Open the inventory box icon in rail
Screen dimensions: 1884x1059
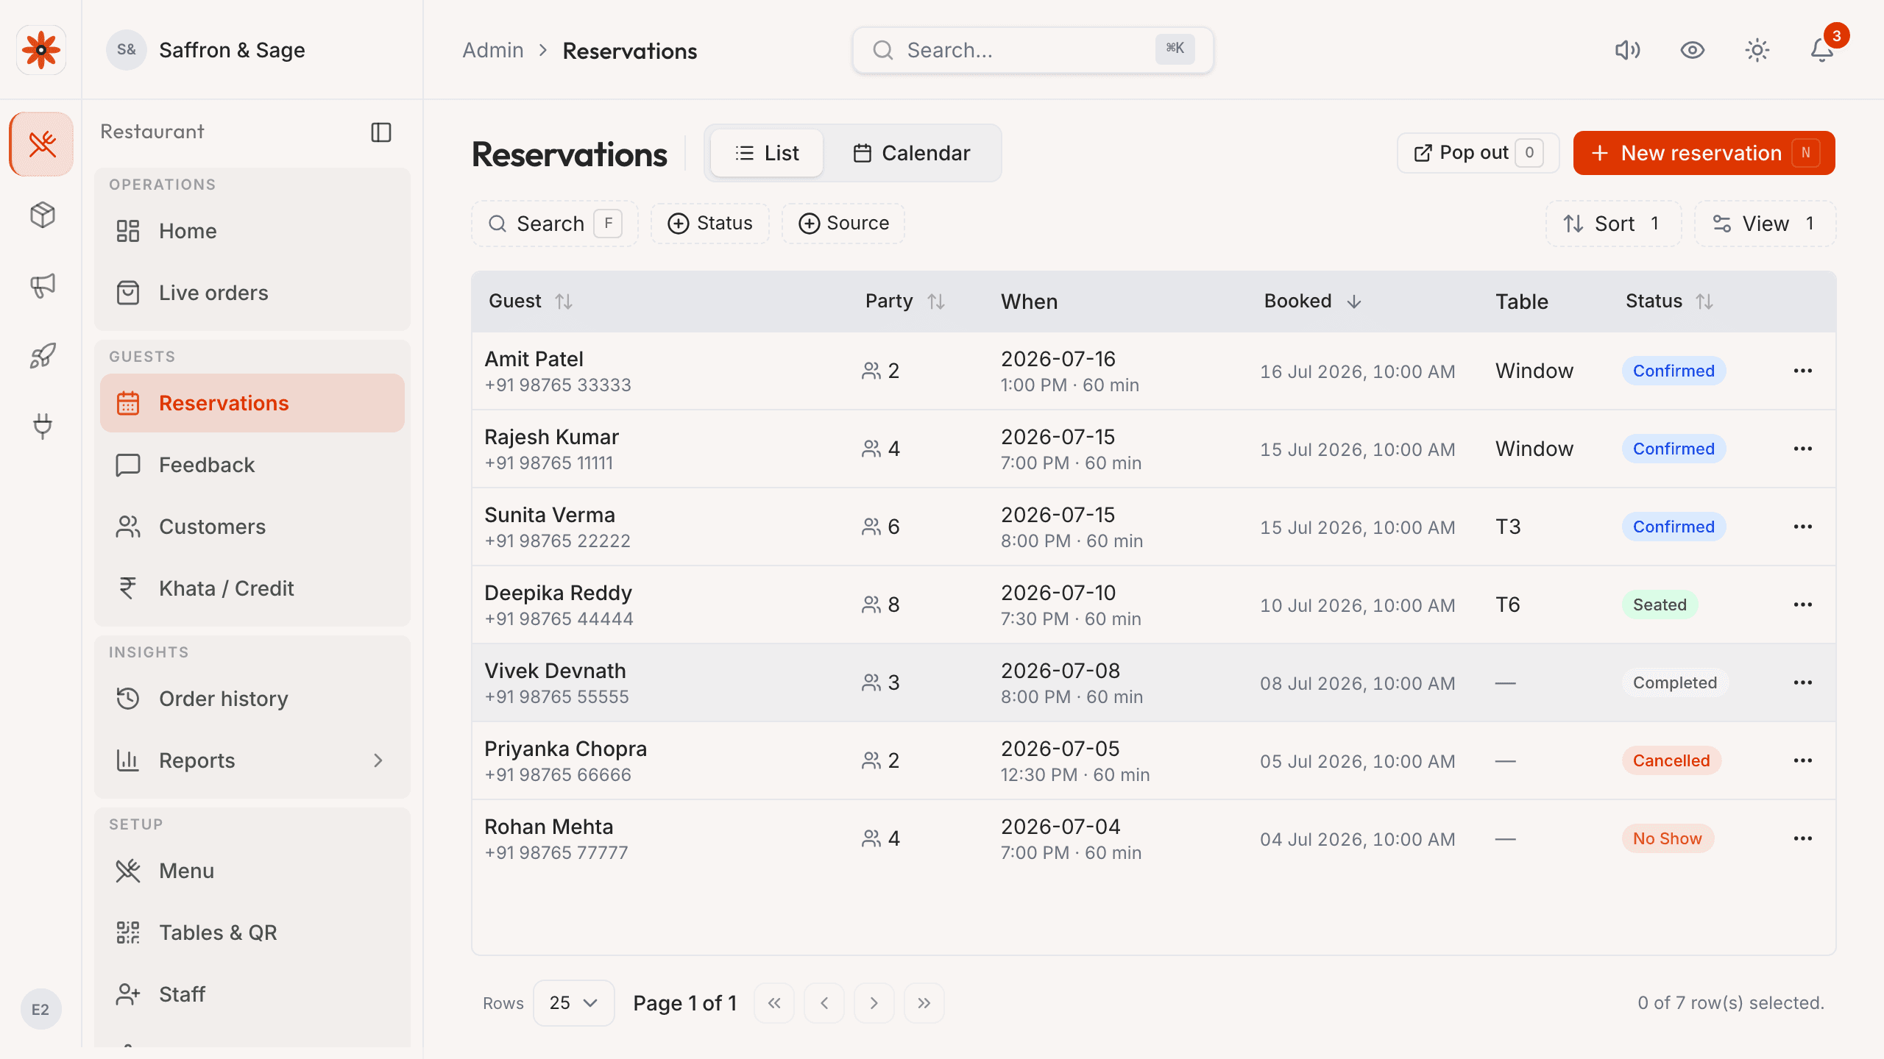(x=42, y=215)
